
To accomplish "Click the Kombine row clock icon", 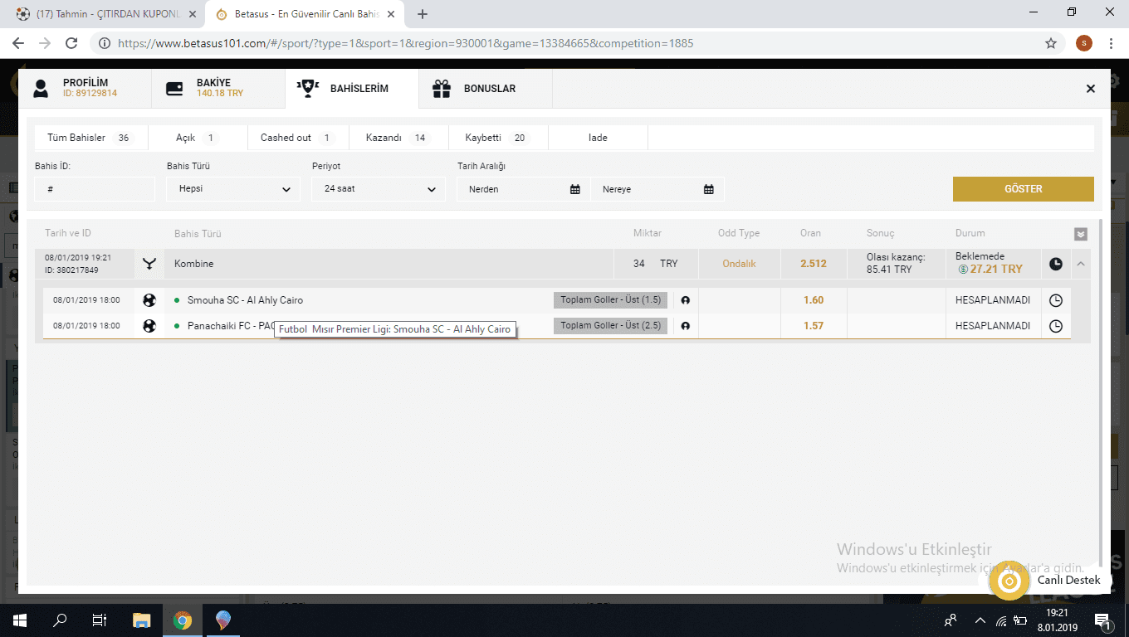I will click(x=1056, y=264).
